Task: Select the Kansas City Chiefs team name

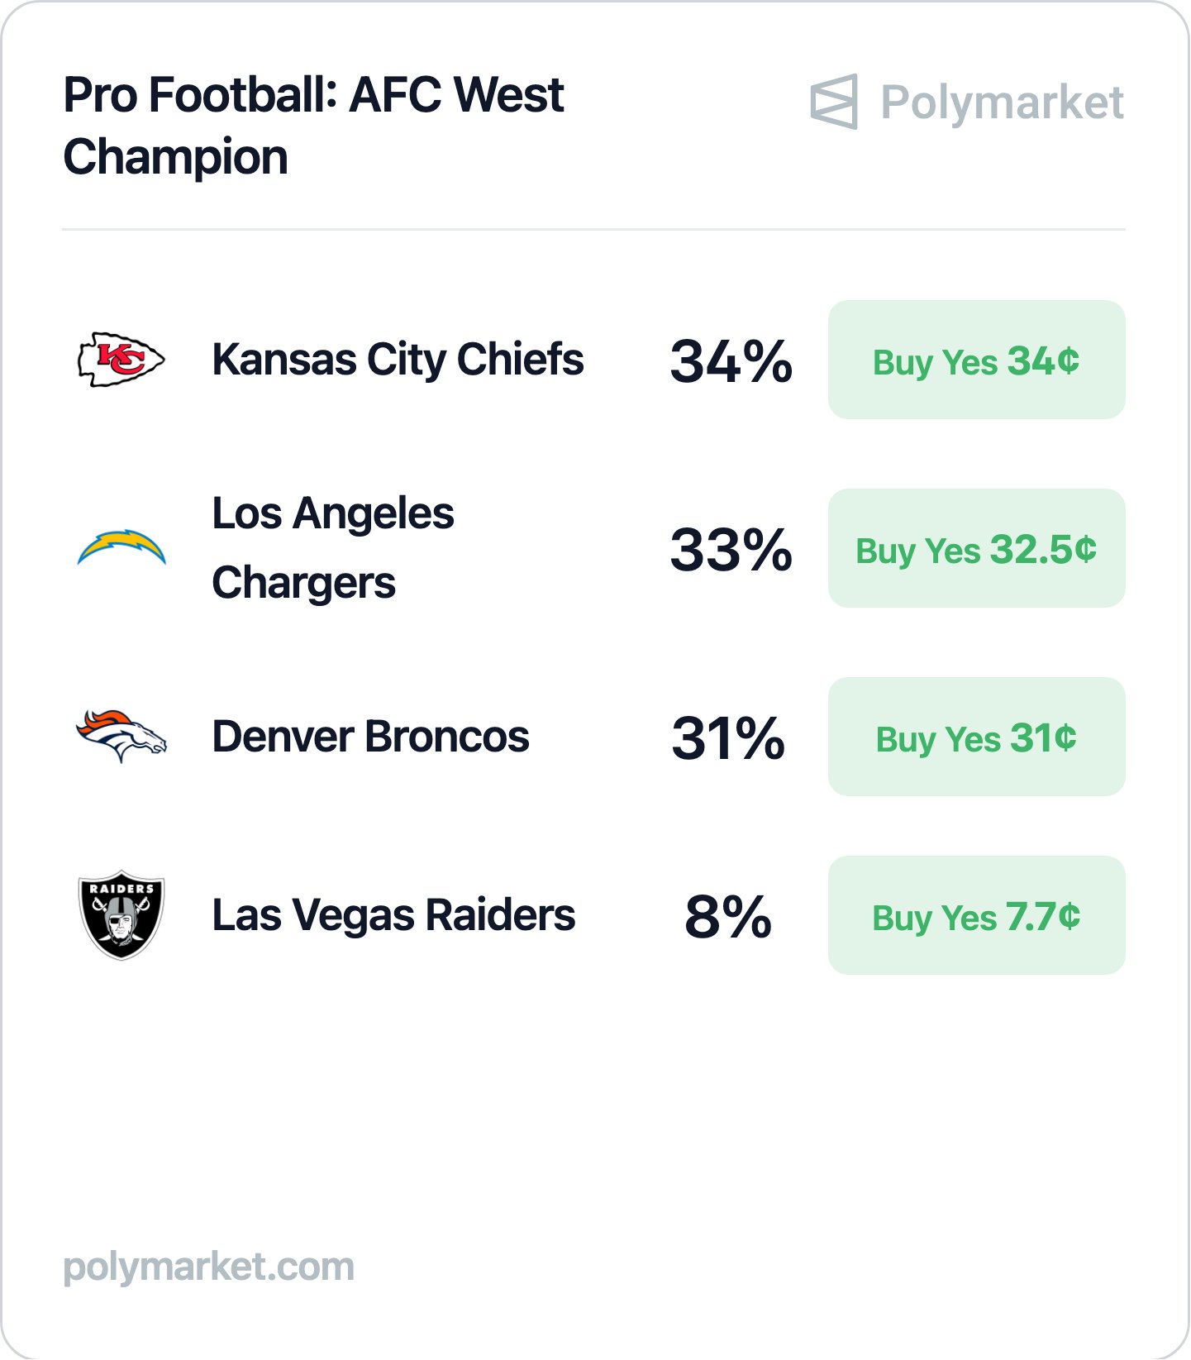Action: (x=398, y=360)
